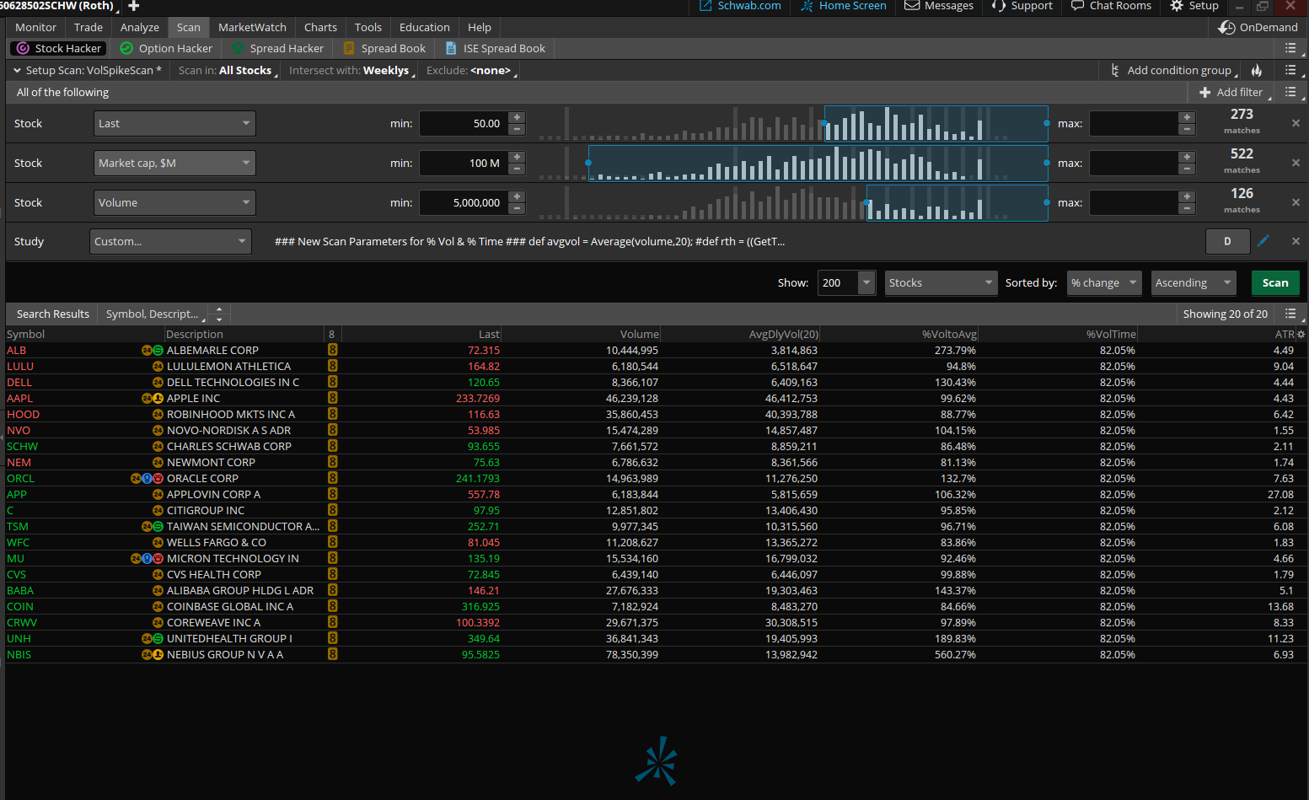1309x800 pixels.
Task: Open Support headset button
Action: (x=1022, y=6)
